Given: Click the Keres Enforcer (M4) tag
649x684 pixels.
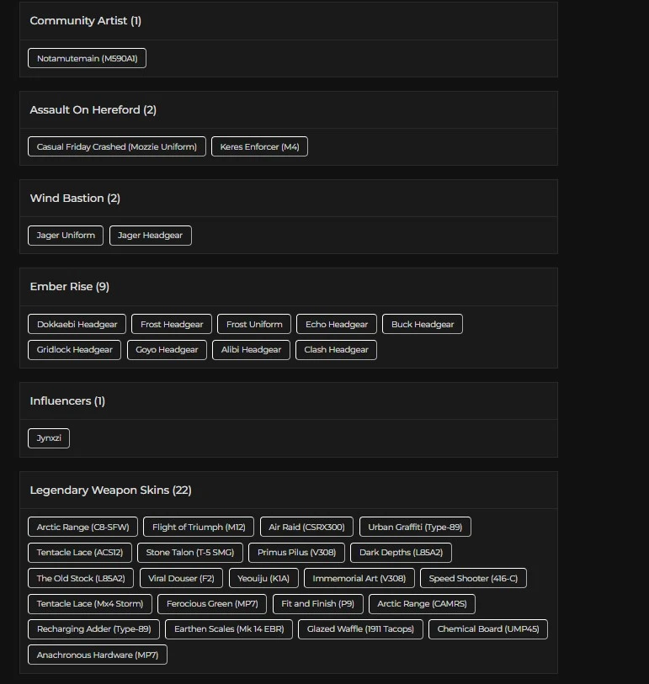Looking at the screenshot, I should [x=259, y=146].
